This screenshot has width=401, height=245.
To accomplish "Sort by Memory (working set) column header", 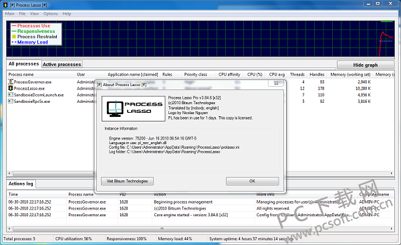I will click(350, 75).
